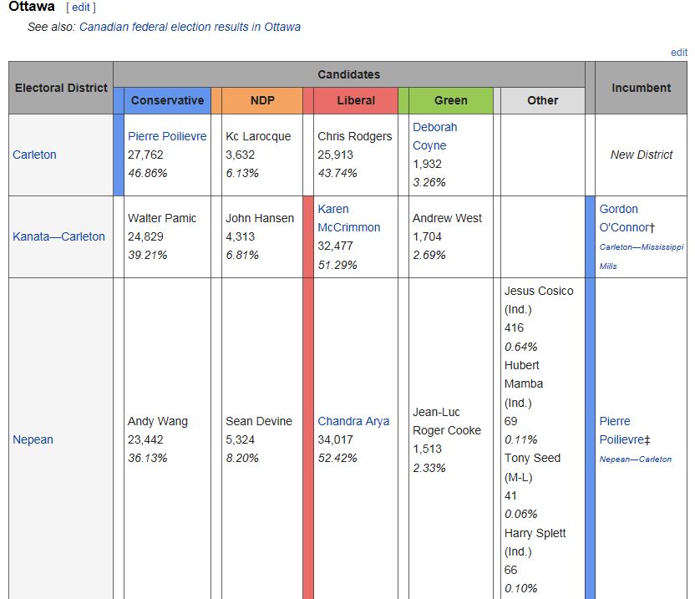Click the orange NDP column header

click(x=261, y=100)
